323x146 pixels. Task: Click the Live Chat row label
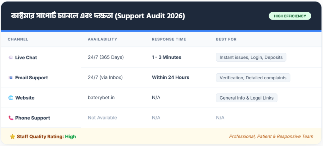(x=26, y=58)
